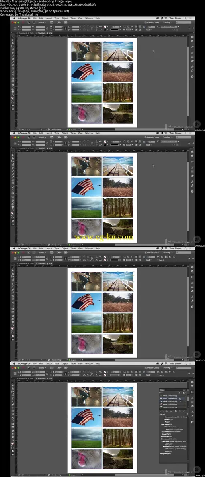Open the Links panel flyout menu
This screenshot has height=477, width=205.
[188, 390]
